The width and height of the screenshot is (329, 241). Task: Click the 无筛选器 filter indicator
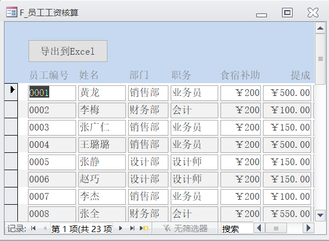185,228
